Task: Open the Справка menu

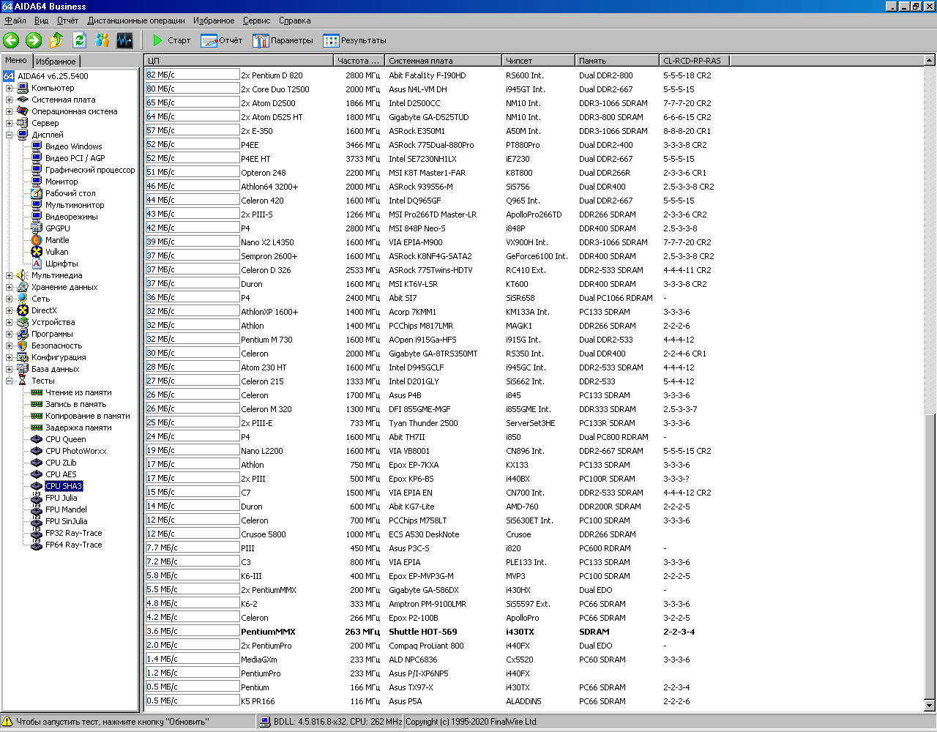Action: coord(294,20)
